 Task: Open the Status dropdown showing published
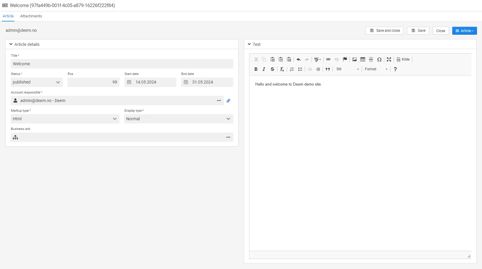pyautogui.click(x=37, y=82)
